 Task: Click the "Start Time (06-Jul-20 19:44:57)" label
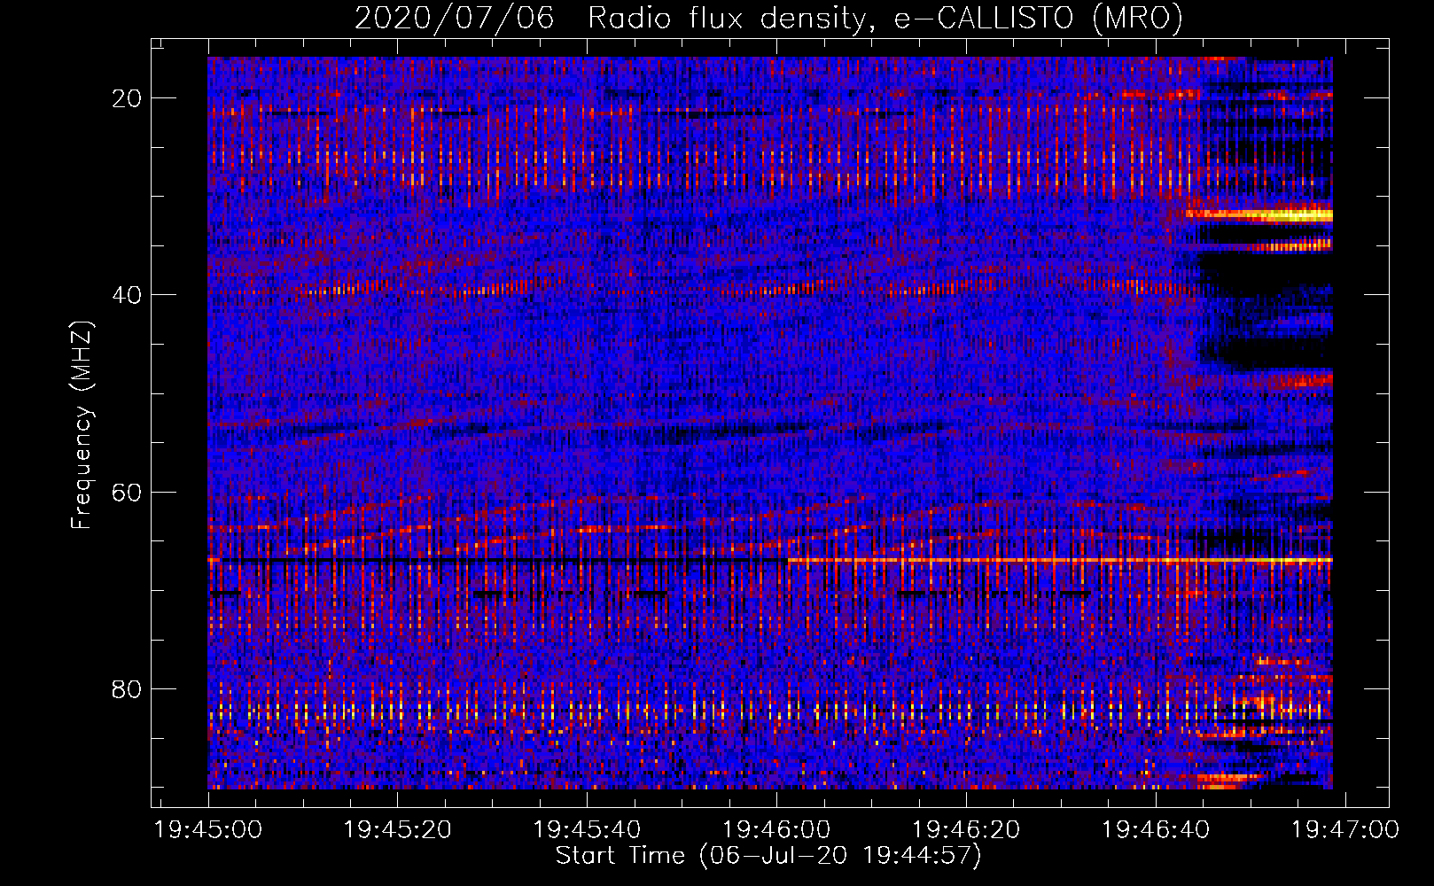tap(768, 856)
